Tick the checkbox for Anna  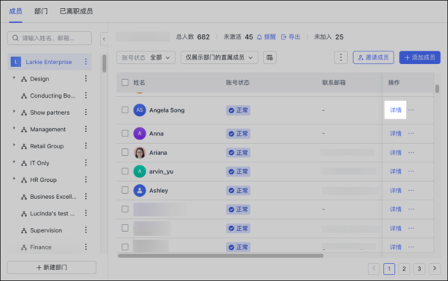(x=125, y=133)
